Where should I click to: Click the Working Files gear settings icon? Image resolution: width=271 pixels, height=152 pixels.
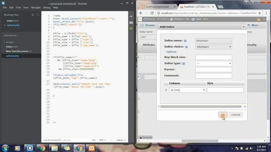(33, 15)
